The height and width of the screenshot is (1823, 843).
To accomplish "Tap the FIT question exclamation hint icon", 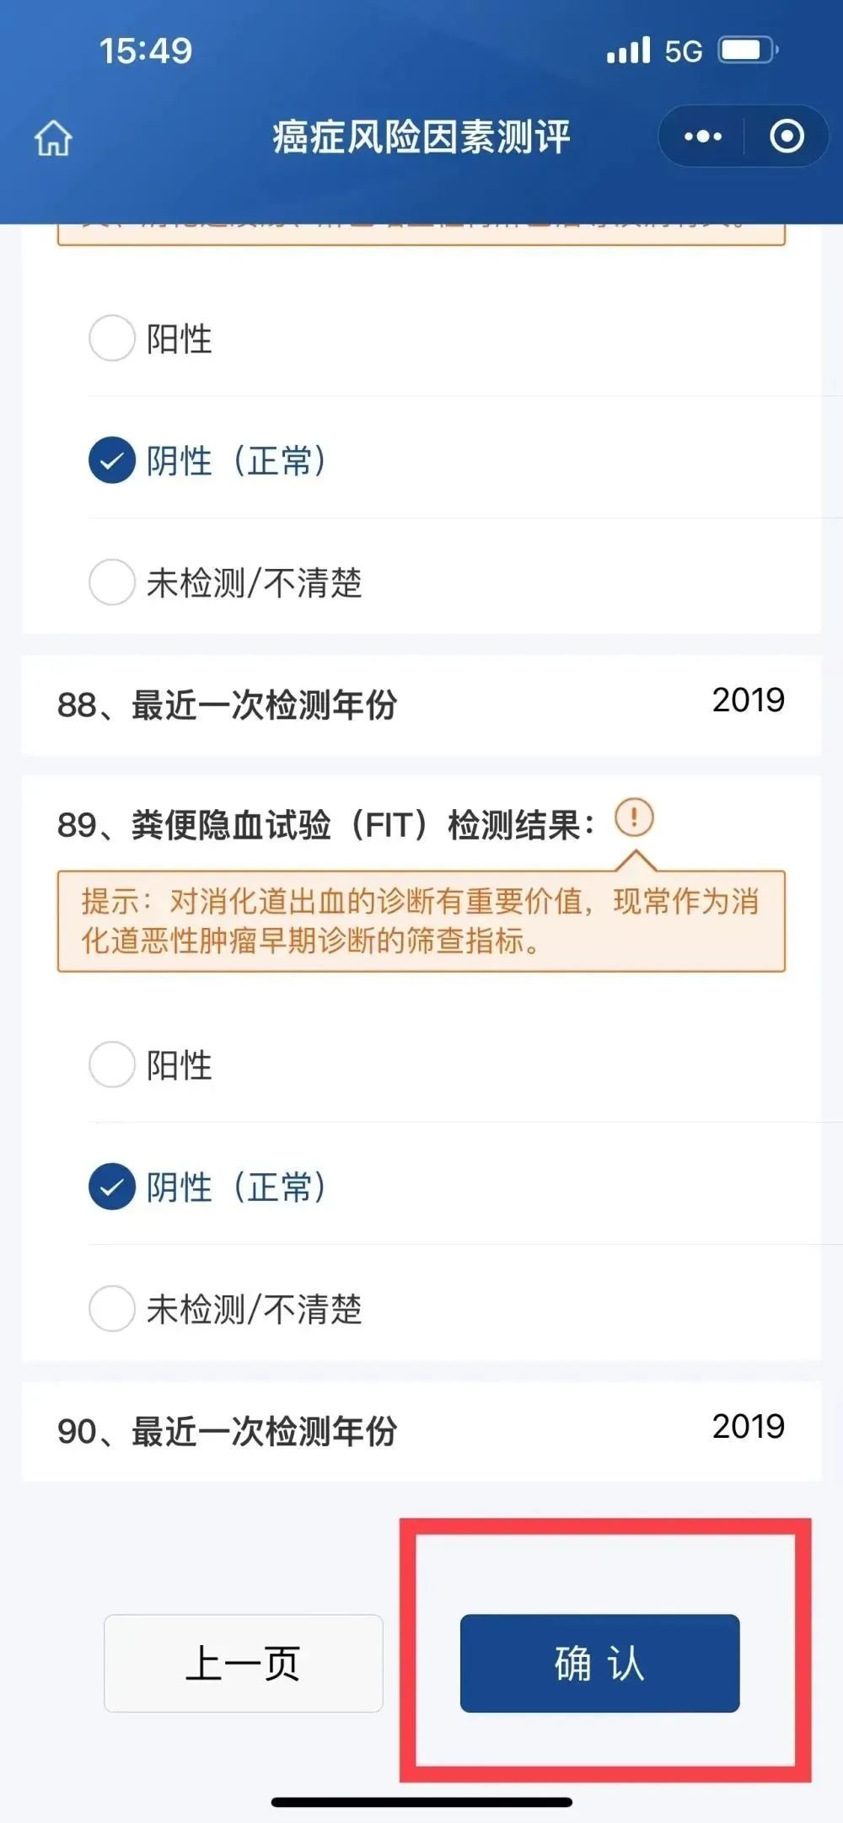I will pyautogui.click(x=634, y=818).
